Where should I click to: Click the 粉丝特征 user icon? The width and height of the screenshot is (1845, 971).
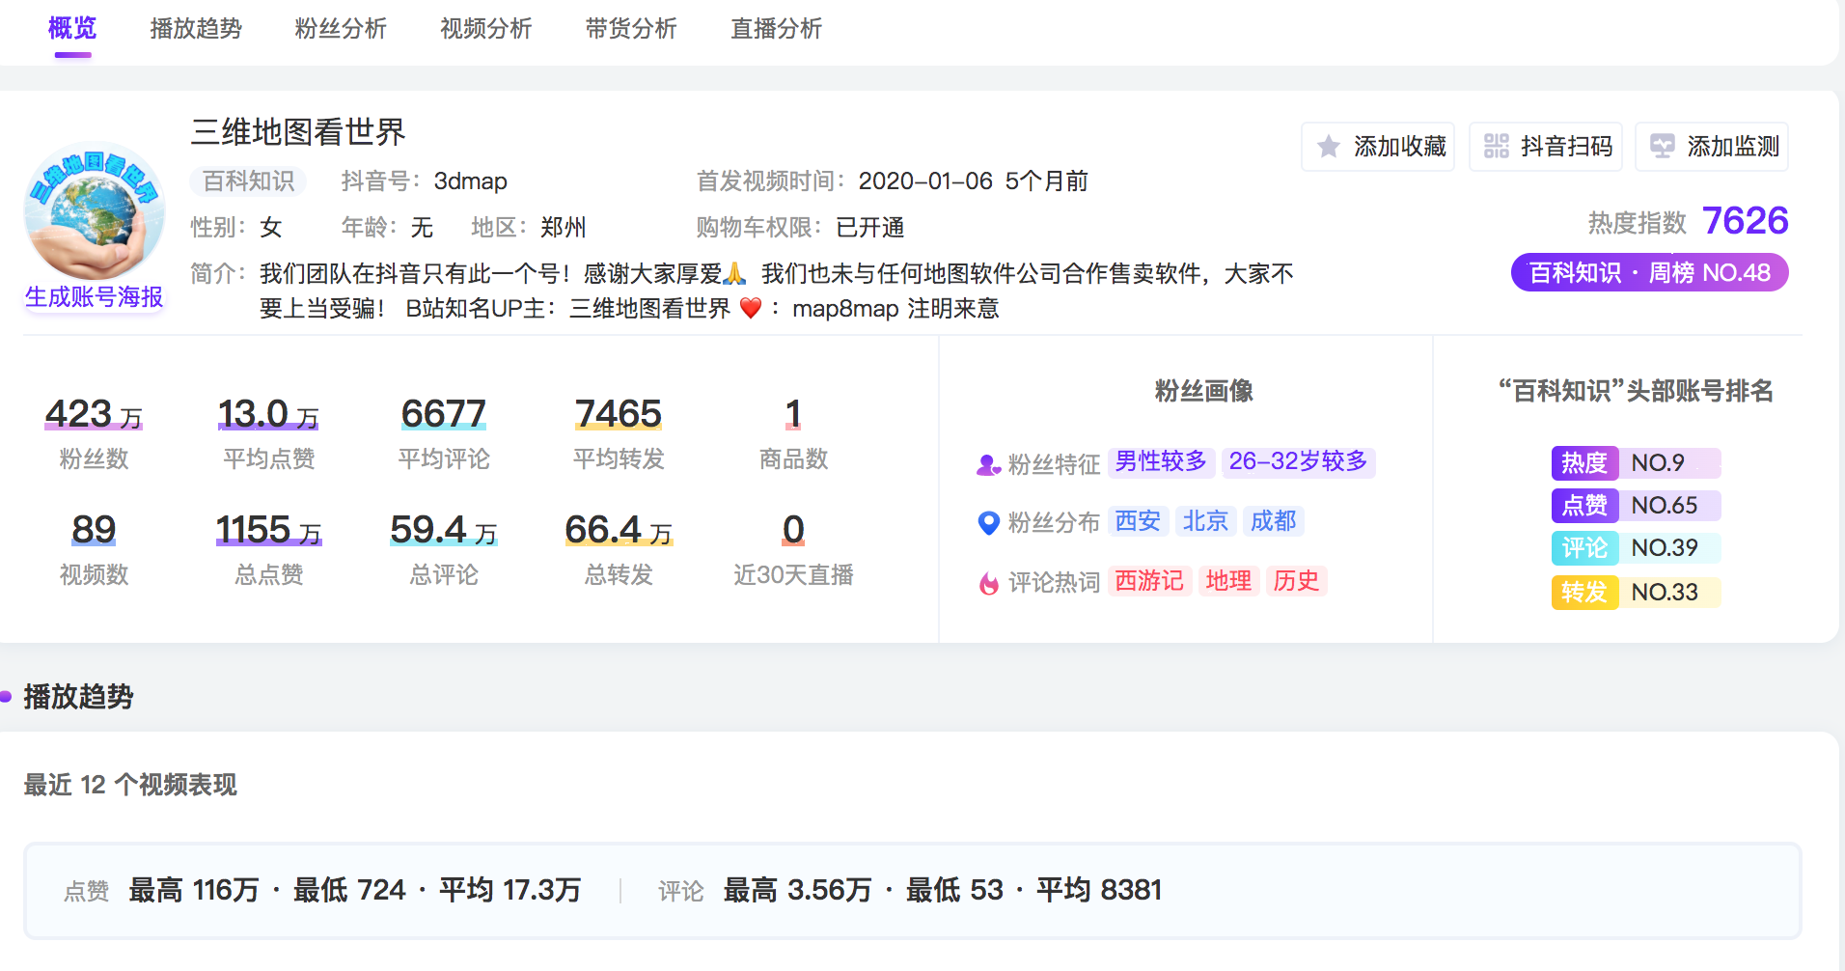tap(988, 465)
